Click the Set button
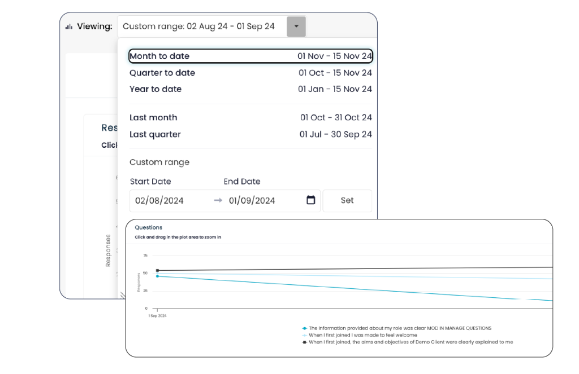This screenshot has height=374, width=579. (347, 200)
